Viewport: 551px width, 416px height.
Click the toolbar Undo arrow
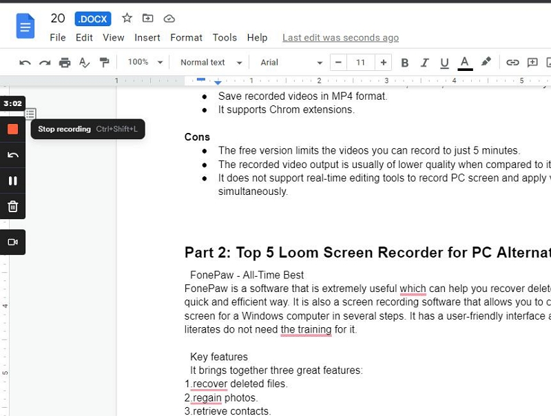[x=25, y=63]
